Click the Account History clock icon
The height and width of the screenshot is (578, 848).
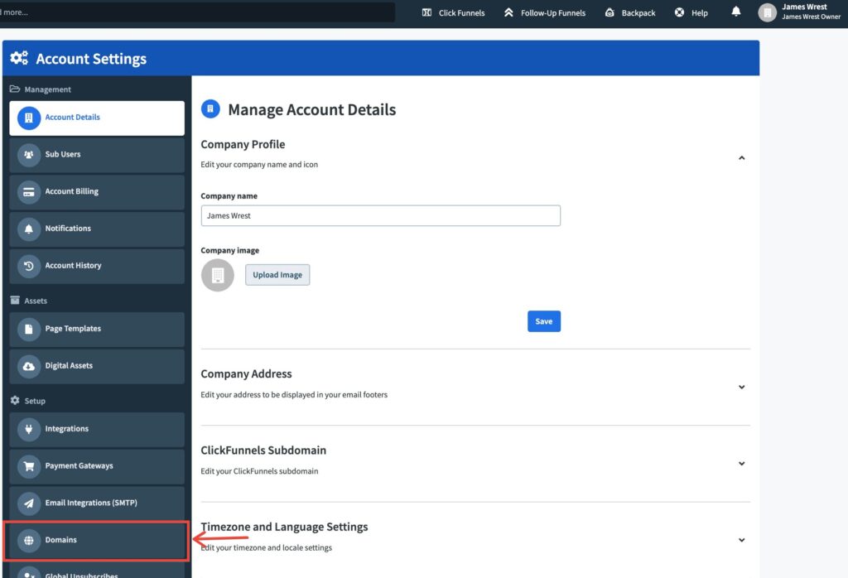point(29,266)
